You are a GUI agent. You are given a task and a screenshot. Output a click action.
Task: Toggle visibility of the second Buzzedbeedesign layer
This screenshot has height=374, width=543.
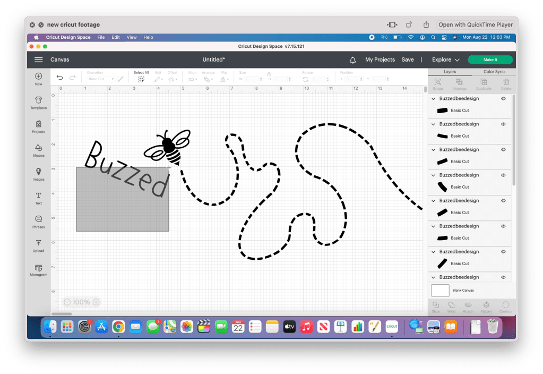pos(503,124)
